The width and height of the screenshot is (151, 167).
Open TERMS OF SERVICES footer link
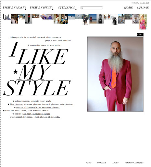point(134,163)
